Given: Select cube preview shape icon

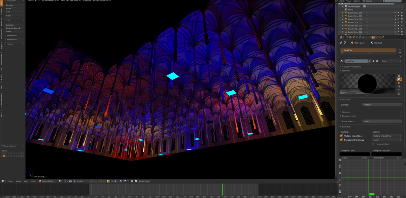Looking at the screenshot, I should (x=399, y=83).
